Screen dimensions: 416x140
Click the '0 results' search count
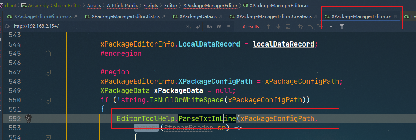(x=251, y=27)
